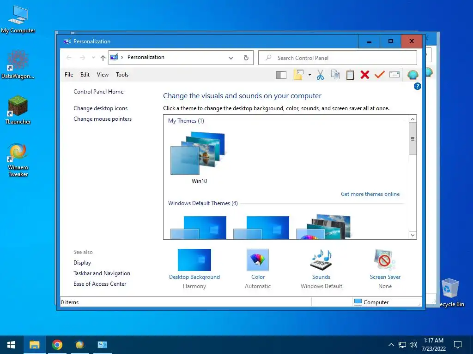This screenshot has width=473, height=354.
Task: Open the notification center icon
Action: pos(458,345)
